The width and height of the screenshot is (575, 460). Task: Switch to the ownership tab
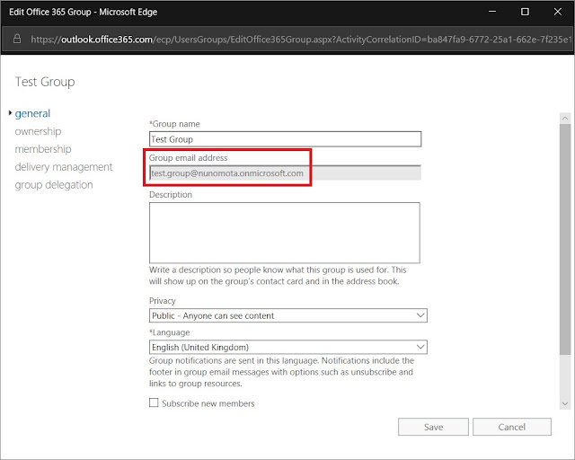tap(38, 131)
